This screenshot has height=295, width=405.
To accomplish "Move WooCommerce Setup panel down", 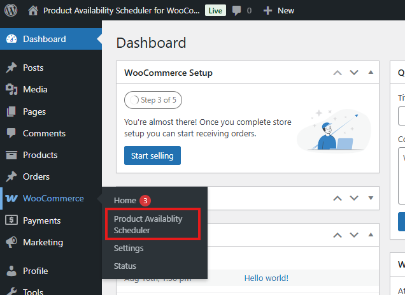I will click(354, 73).
